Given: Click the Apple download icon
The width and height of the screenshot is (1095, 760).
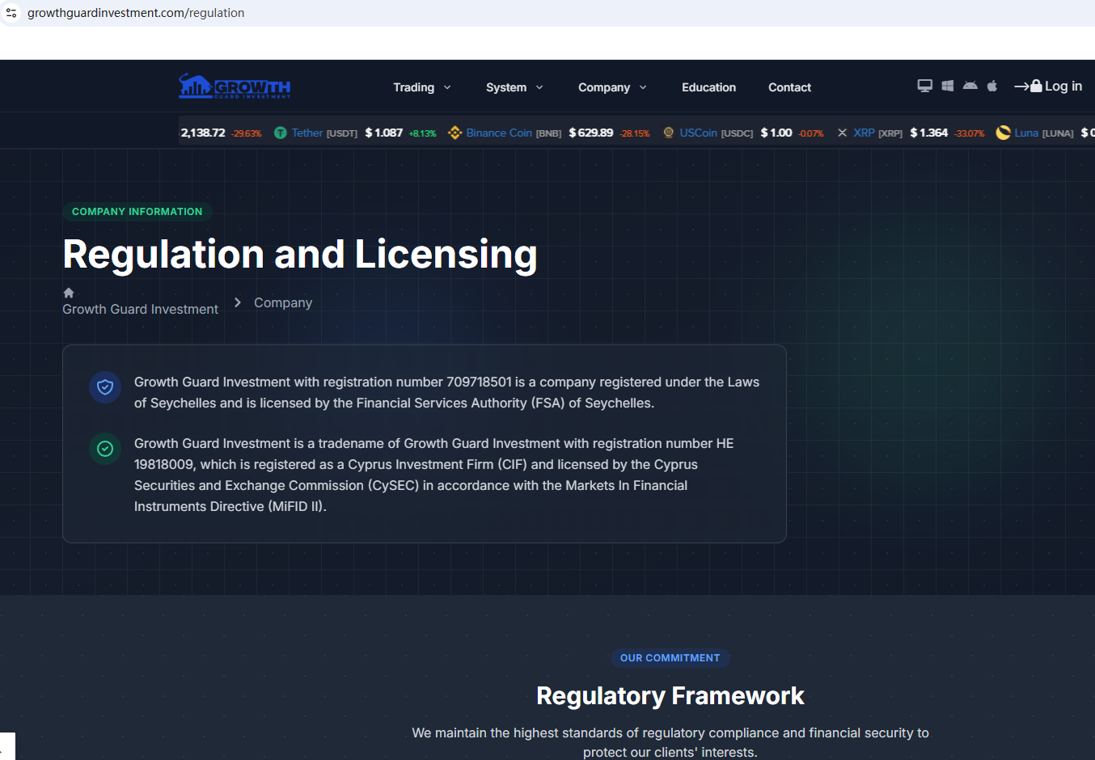Looking at the screenshot, I should 992,86.
